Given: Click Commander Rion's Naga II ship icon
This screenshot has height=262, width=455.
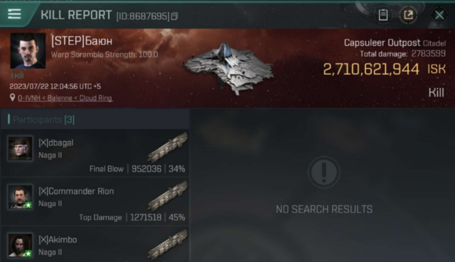Looking at the screenshot, I should coord(167,196).
